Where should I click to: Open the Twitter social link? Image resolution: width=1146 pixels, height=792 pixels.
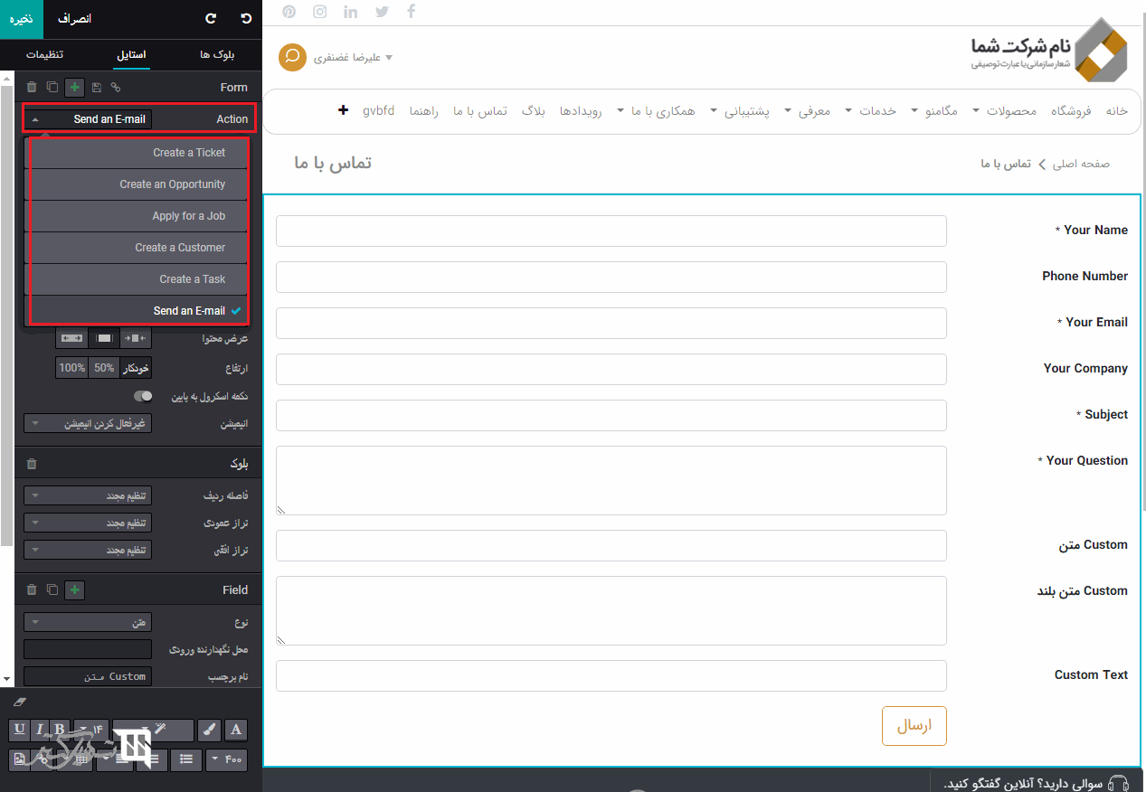pos(382,12)
